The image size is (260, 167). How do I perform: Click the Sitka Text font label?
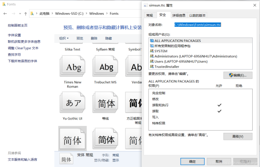coord(72,49)
